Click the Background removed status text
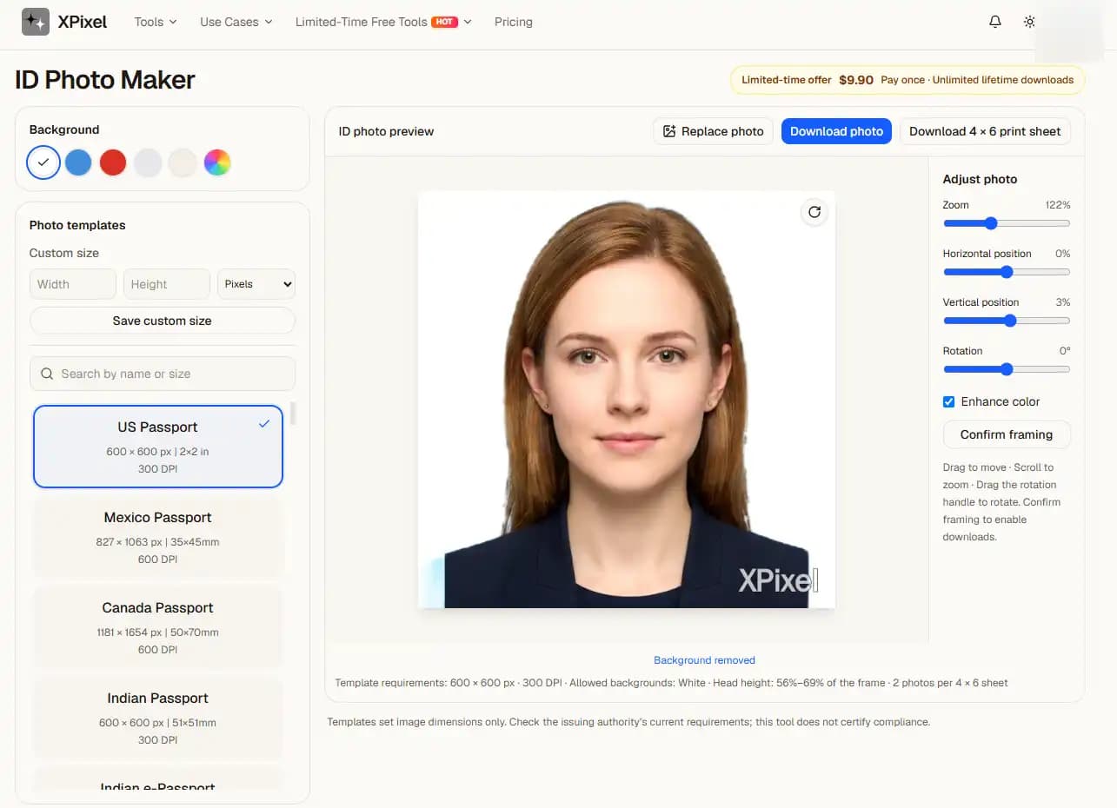 click(704, 660)
